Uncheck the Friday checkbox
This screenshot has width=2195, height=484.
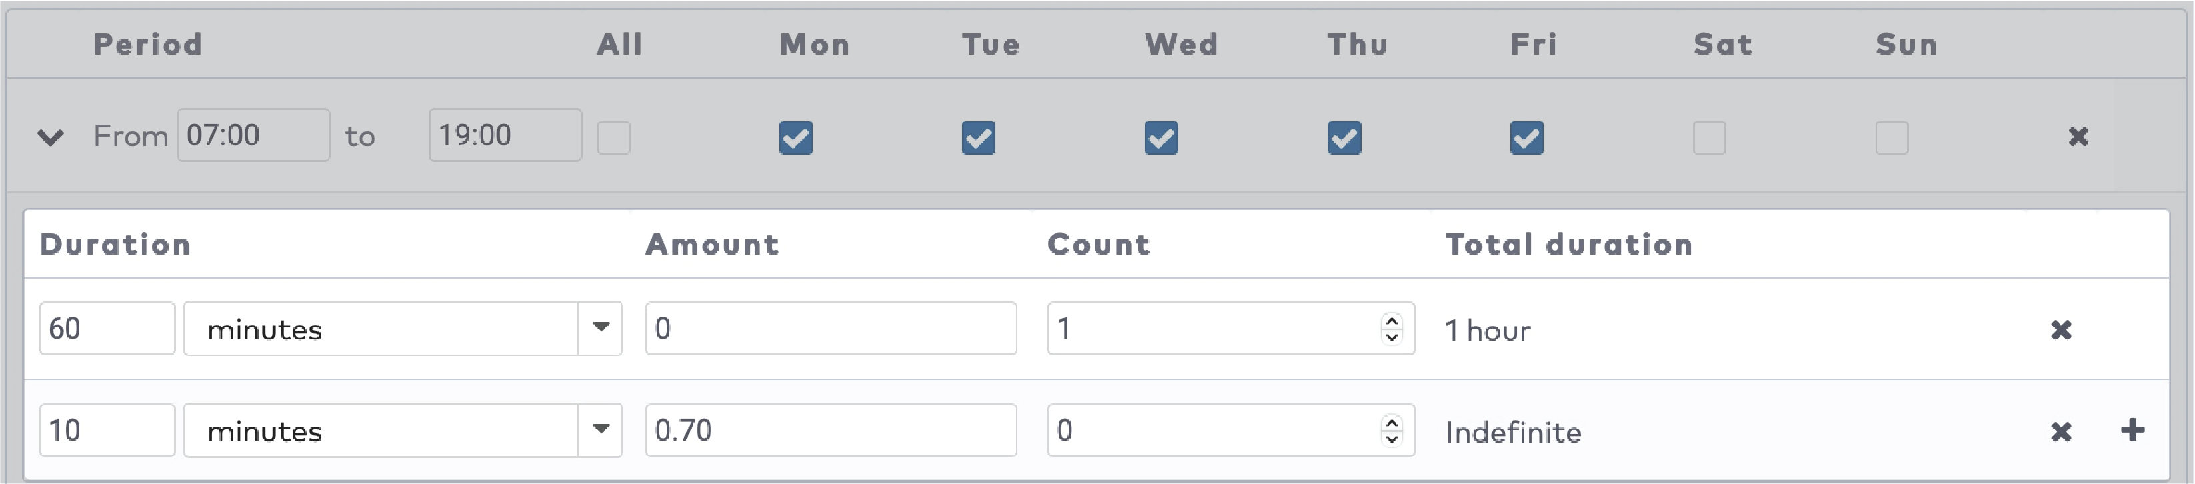coord(1526,137)
